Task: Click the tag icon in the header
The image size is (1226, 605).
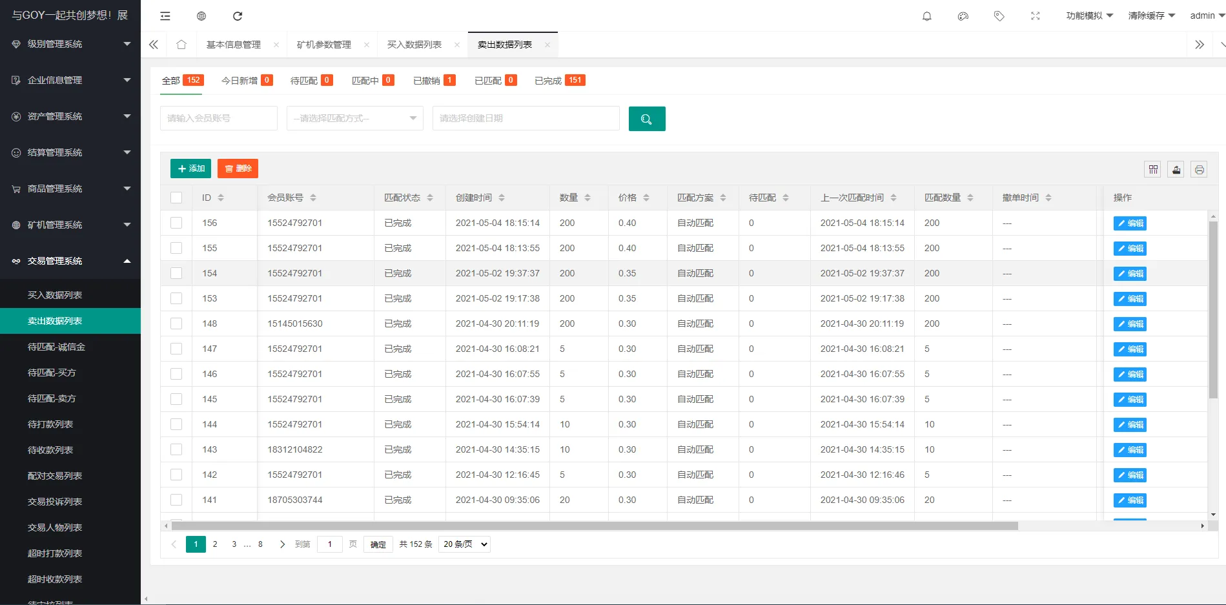Action: click(999, 15)
